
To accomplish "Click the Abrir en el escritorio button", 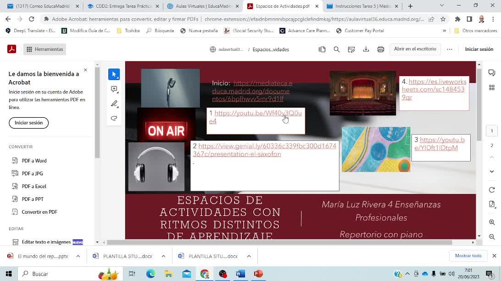I will 415,49.
